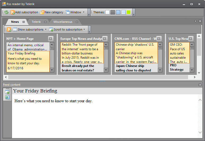
Task: Close the U.S. Top News feed
Action: pyautogui.click(x=191, y=39)
